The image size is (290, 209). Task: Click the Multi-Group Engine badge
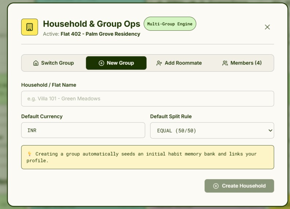point(170,24)
